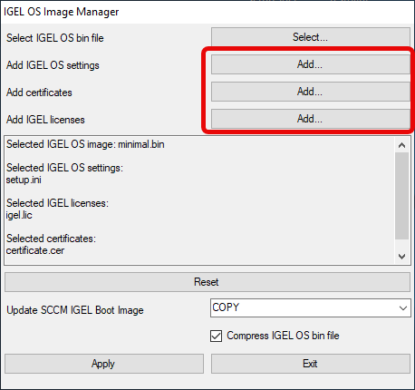Click the vertical scrollbar thumb in summary box
Image resolution: width=415 pixels, height=390 pixels.
coord(401,196)
